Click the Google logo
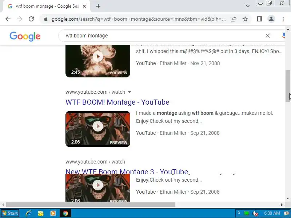The image size is (291, 218). (25, 36)
